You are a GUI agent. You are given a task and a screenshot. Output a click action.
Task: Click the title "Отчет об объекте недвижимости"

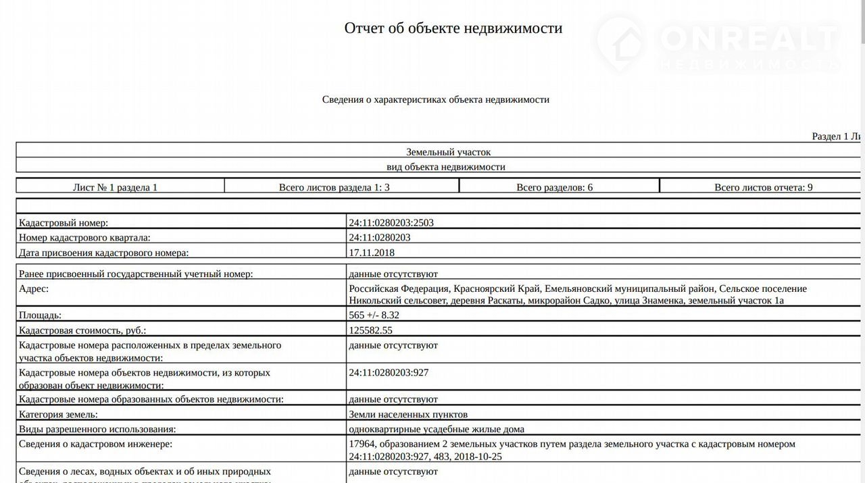pos(453,28)
